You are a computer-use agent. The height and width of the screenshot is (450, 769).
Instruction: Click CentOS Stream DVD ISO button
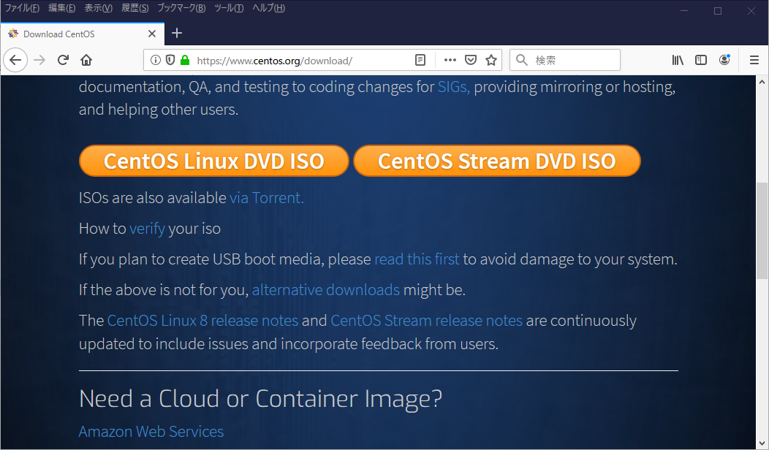point(497,161)
